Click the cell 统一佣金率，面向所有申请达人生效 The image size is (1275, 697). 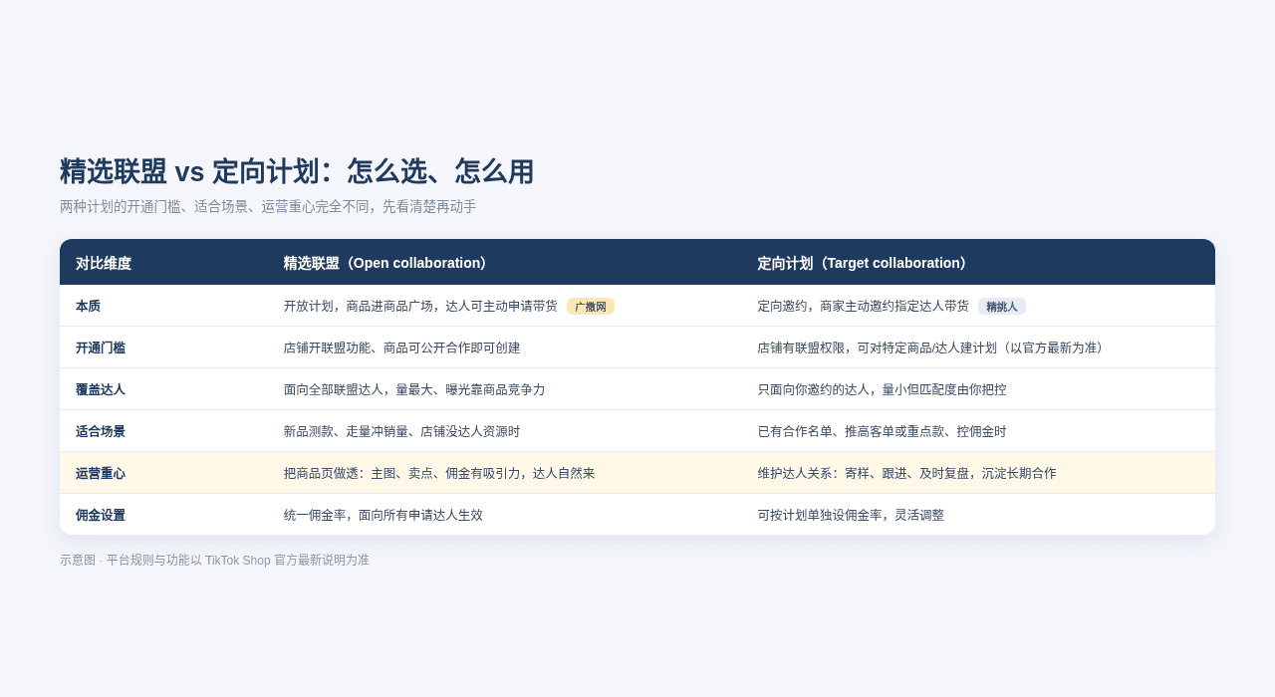383,515
